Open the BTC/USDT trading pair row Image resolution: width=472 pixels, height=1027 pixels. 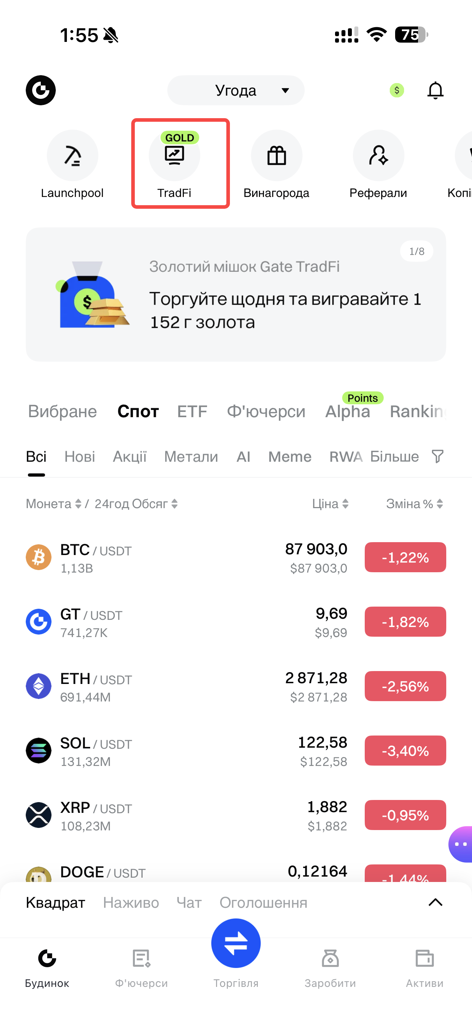[x=159, y=557]
